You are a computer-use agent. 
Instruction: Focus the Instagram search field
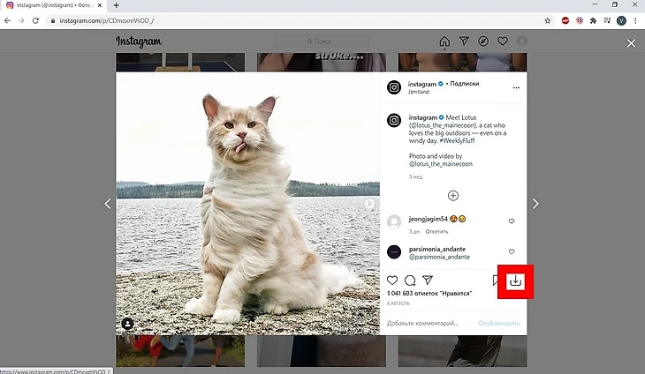pos(322,41)
